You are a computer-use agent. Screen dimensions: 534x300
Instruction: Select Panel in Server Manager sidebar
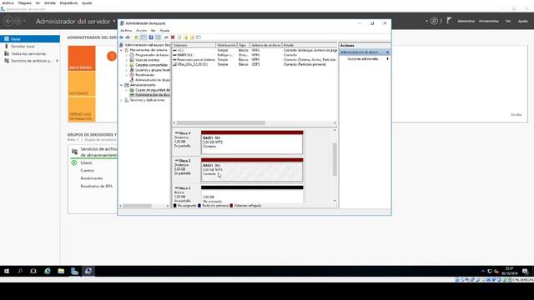click(30, 39)
